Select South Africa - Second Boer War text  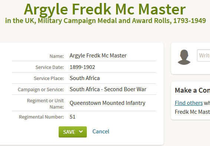click(x=108, y=89)
